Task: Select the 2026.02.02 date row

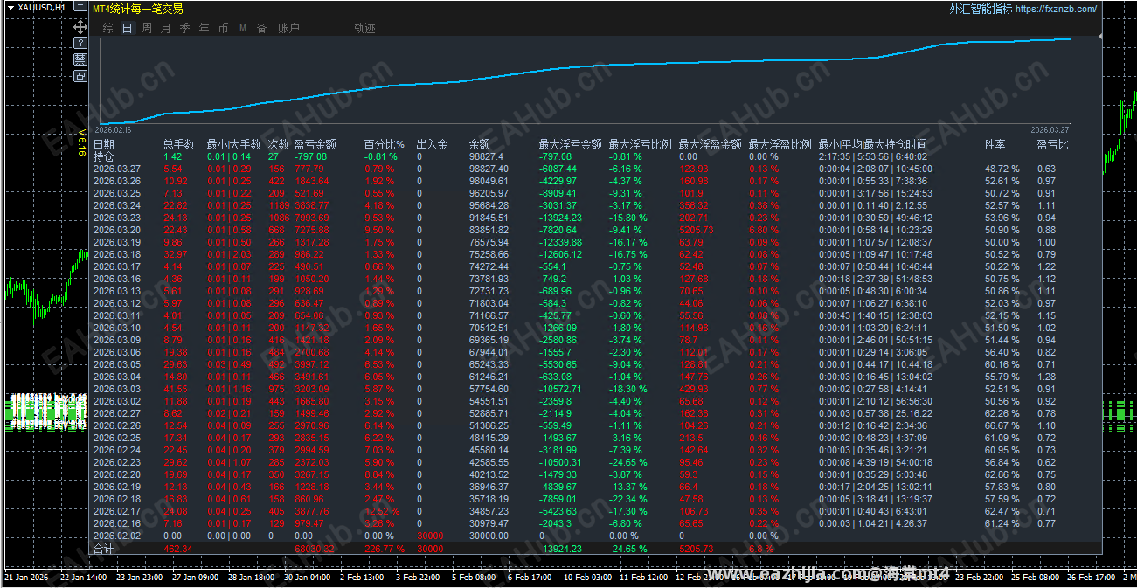Action: 117,536
